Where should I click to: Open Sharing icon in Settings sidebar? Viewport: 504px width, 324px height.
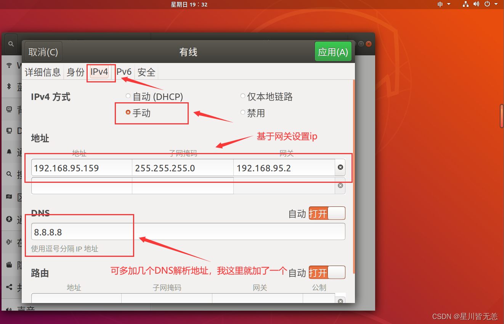tap(10, 287)
